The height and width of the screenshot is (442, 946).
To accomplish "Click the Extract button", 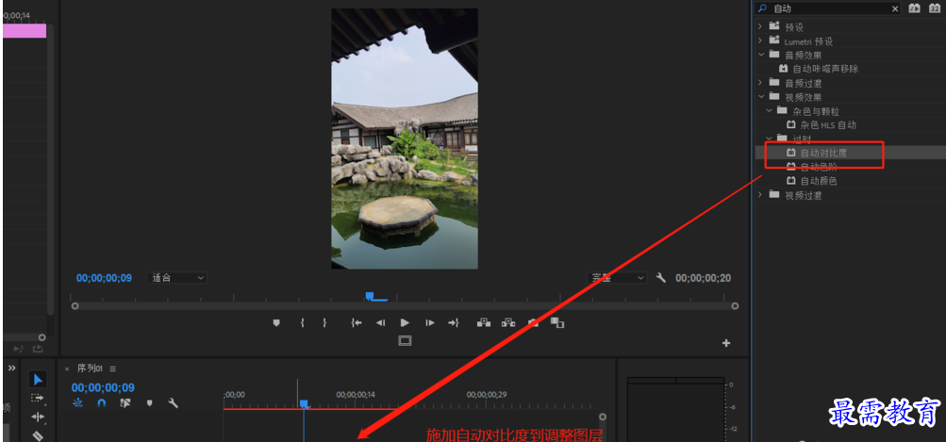I will coord(508,323).
